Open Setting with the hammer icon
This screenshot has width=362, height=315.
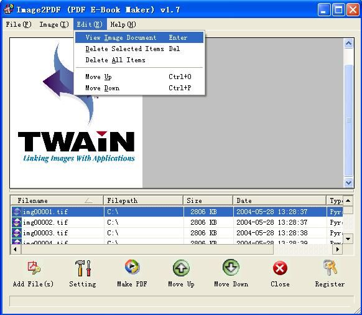(x=83, y=268)
